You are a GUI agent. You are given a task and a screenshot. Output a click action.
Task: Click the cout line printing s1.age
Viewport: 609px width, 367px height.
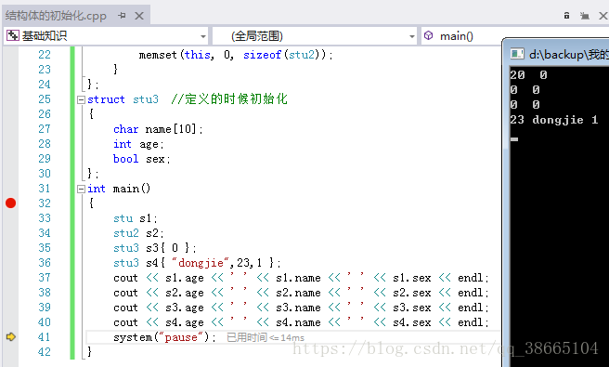click(x=301, y=278)
